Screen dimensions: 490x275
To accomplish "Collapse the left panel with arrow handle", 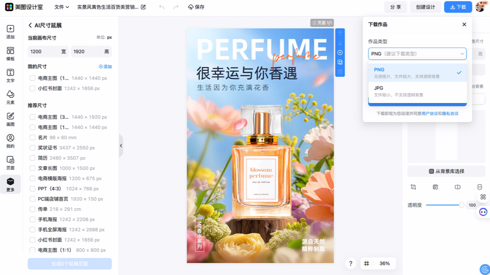I will pos(121,146).
